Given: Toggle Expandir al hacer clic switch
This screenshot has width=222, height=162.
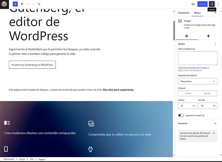Looking at the screenshot, I should [181, 115].
